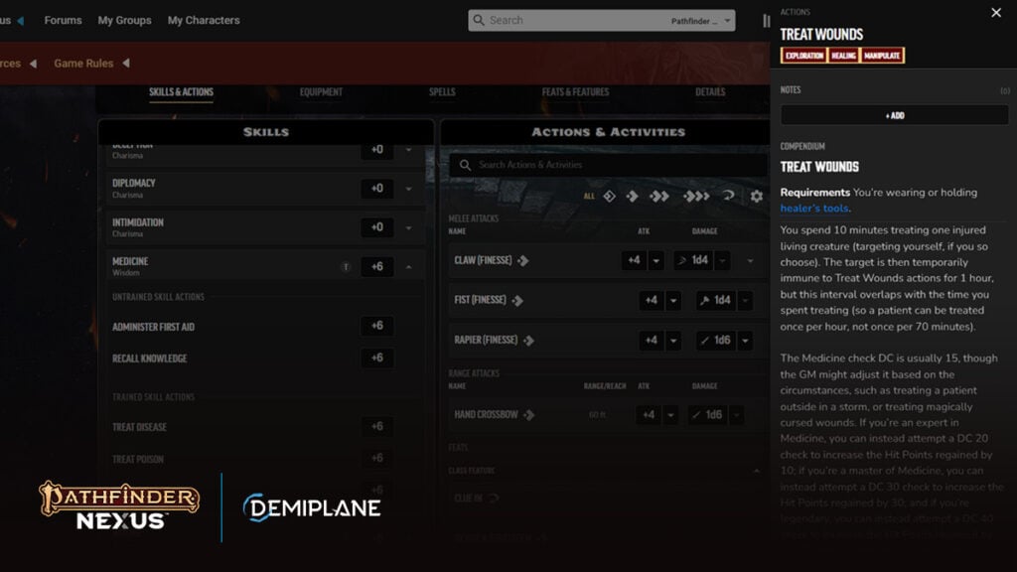Filter actions by reaction icon

pyautogui.click(x=728, y=196)
